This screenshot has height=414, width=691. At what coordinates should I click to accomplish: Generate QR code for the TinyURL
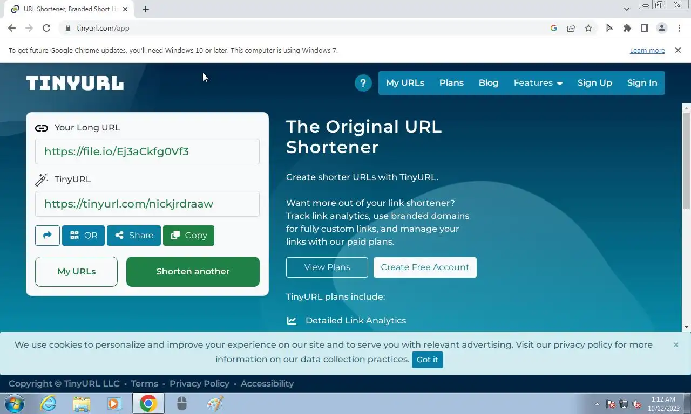[x=83, y=236]
